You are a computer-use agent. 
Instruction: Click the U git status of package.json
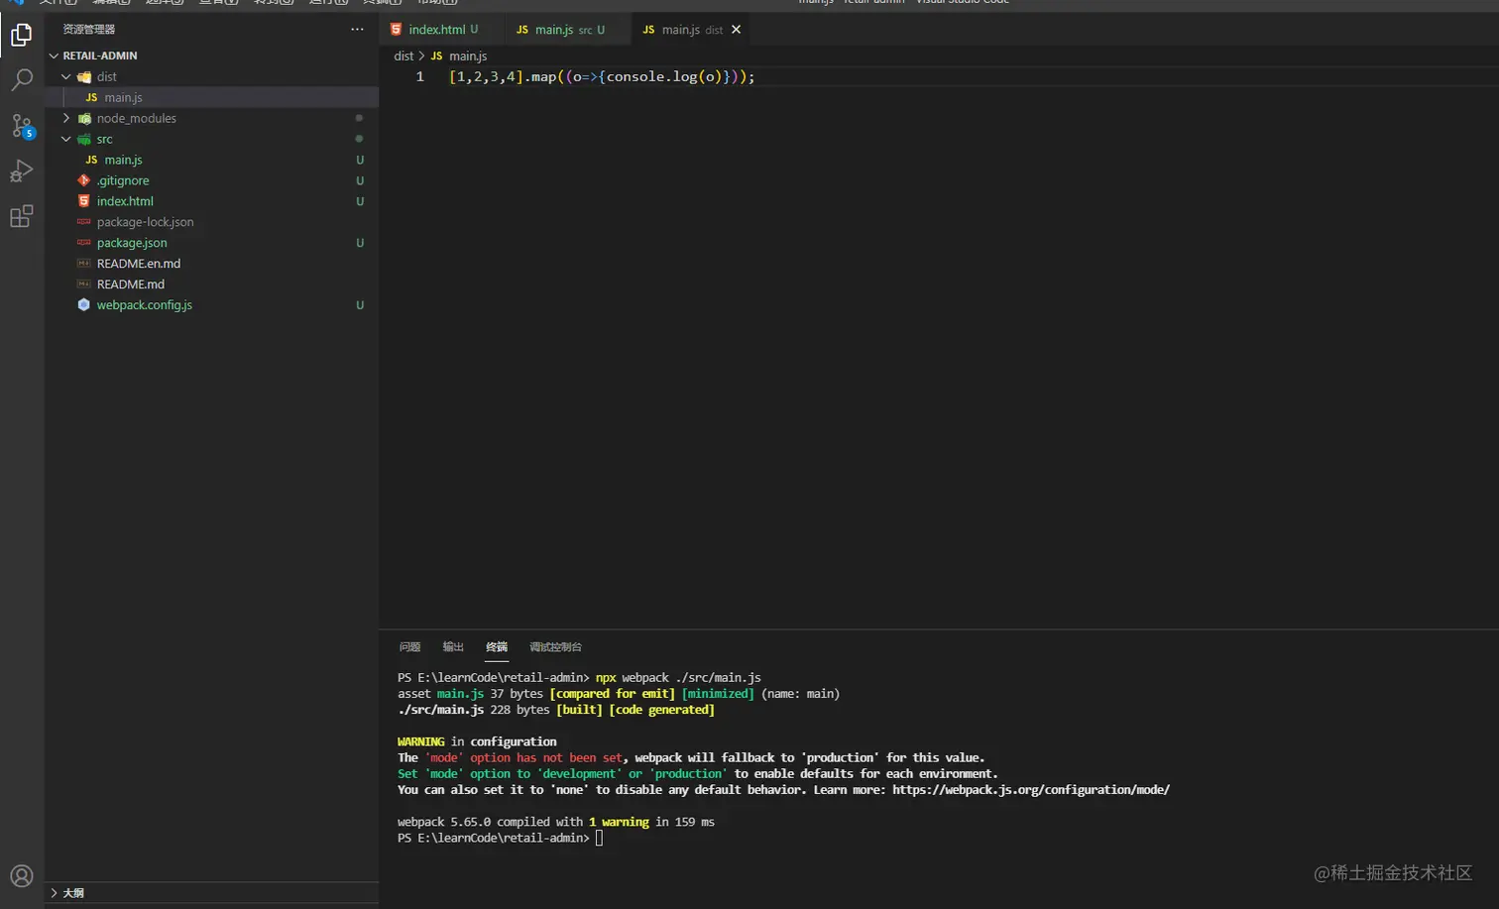360,243
